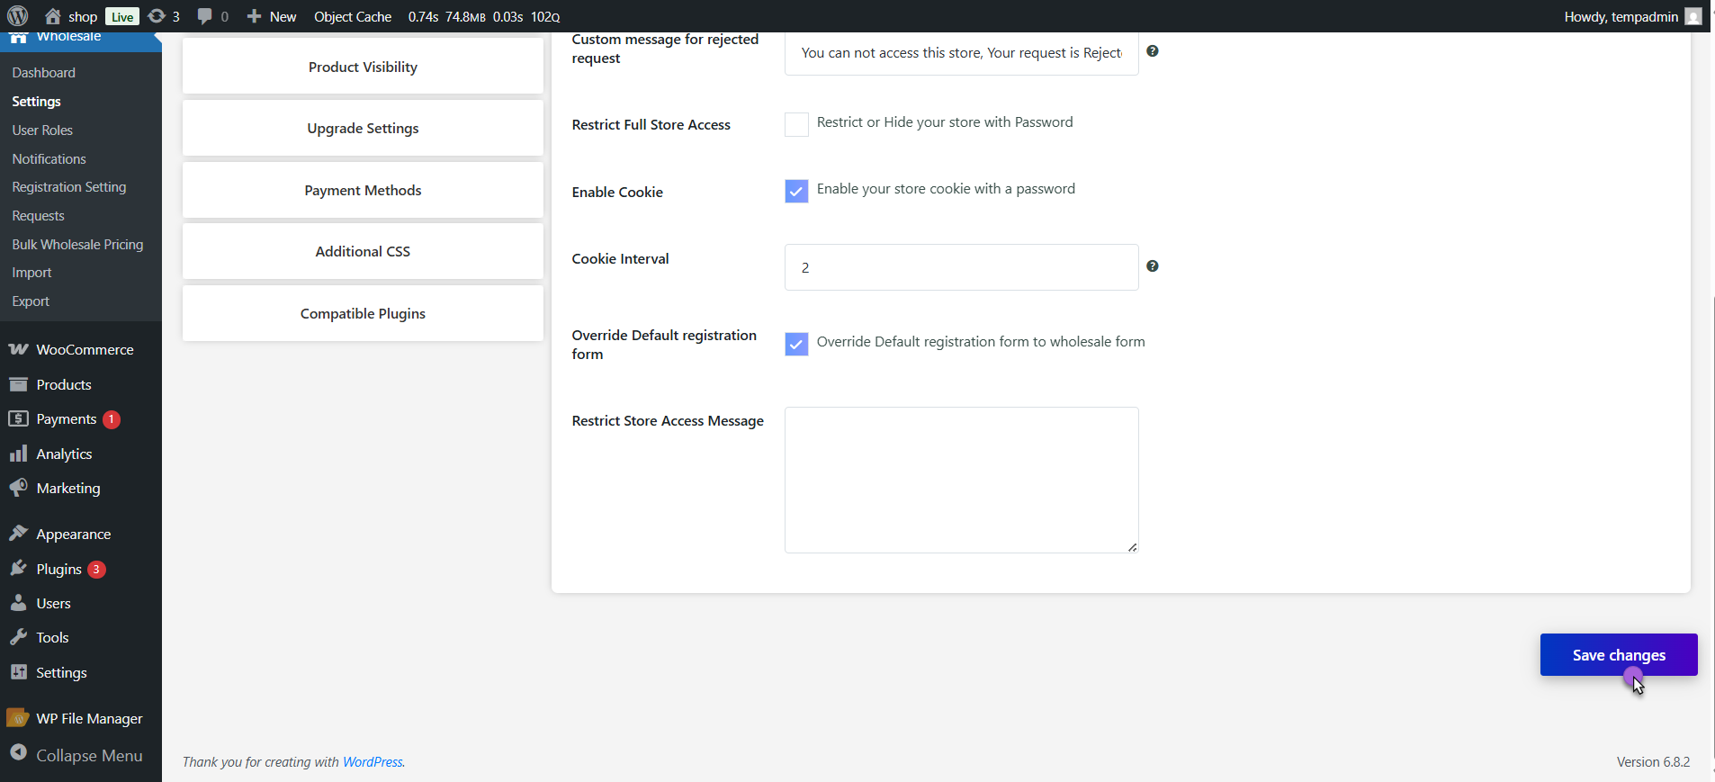Image resolution: width=1715 pixels, height=782 pixels.
Task: Open the comments bubble icon
Action: 205,16
